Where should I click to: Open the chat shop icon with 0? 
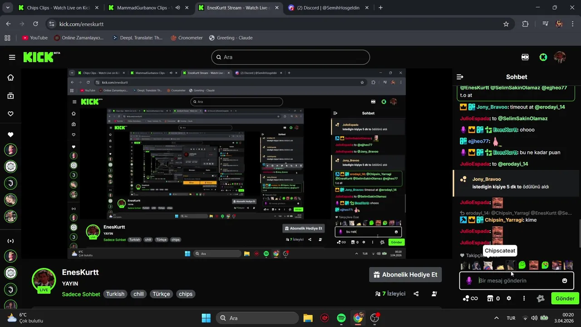pyautogui.click(x=493, y=298)
